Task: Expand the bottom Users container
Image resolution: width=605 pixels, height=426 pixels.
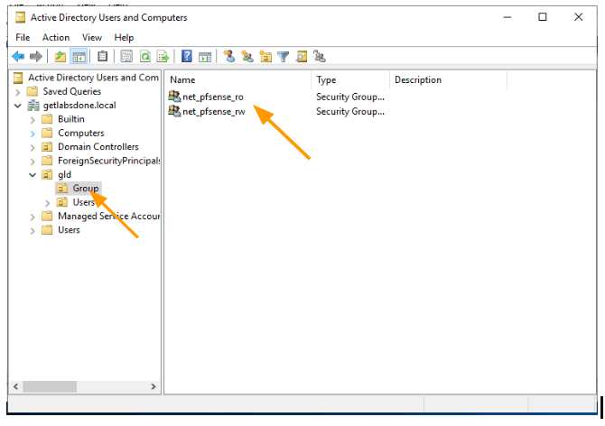Action: (33, 231)
